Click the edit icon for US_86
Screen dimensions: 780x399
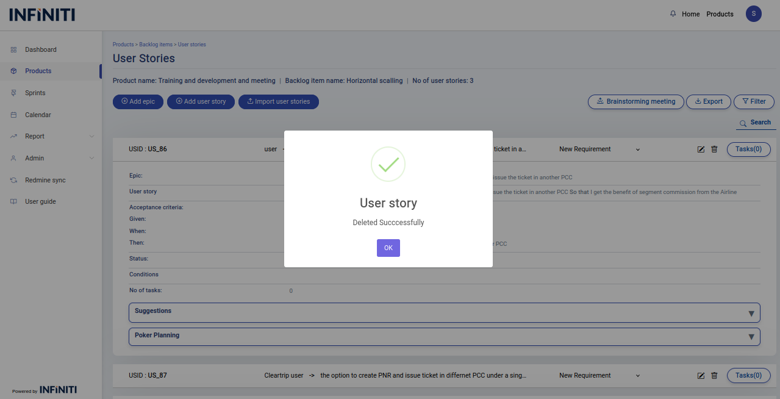(701, 149)
